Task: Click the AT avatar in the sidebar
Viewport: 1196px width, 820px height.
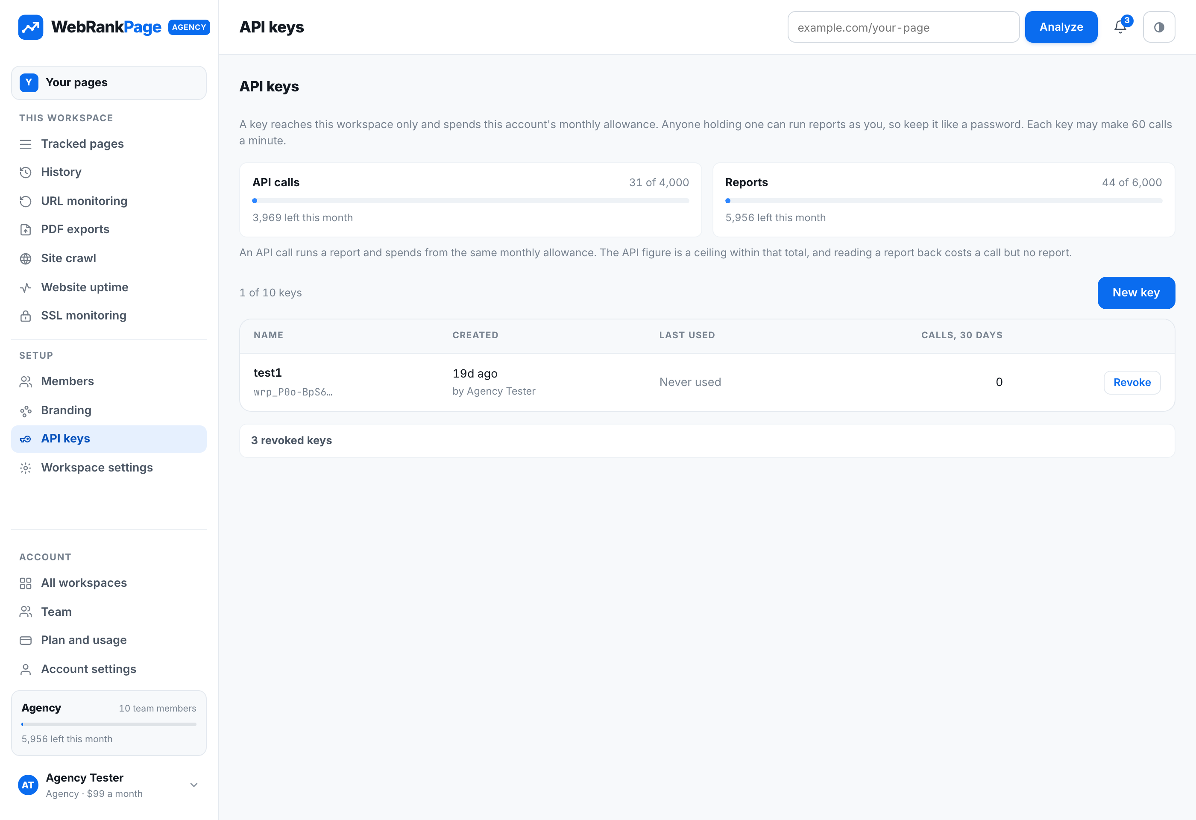Action: coord(28,785)
